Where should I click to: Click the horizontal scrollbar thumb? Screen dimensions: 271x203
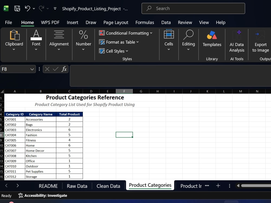point(256,186)
